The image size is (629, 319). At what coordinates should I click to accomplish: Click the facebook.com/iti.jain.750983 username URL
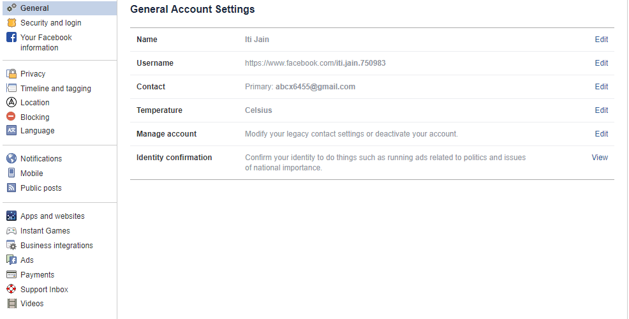point(315,63)
